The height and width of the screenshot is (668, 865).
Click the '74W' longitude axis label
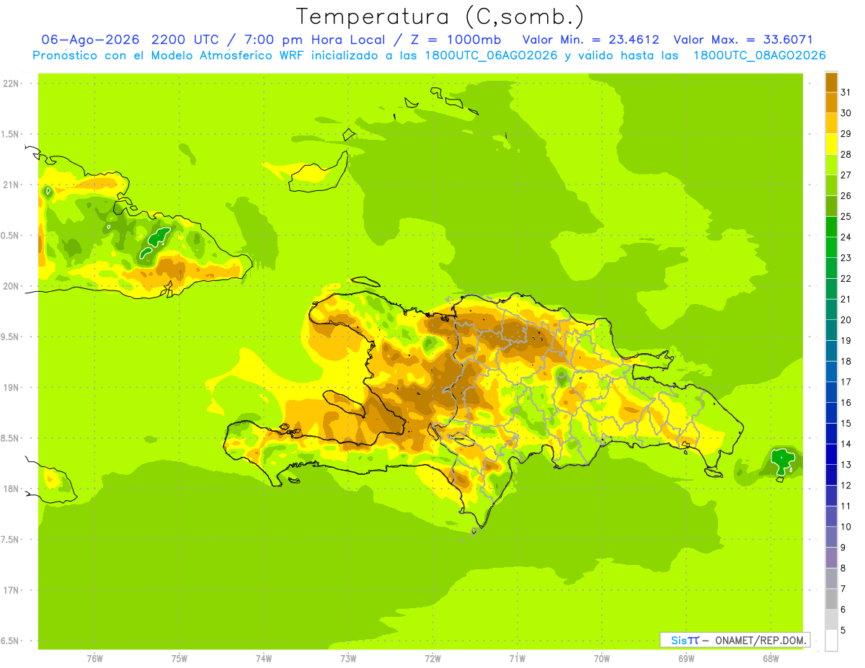coord(264,659)
